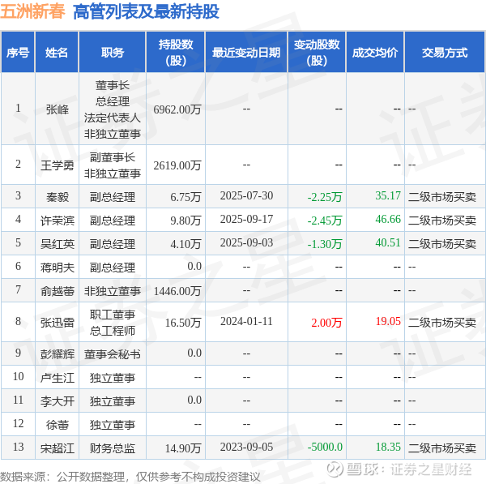Select the 最近变动日期 column header
This screenshot has width=486, height=484.
246,52
